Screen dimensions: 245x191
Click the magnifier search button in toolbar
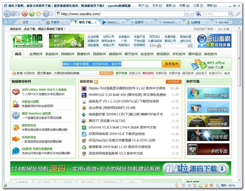coord(231,14)
